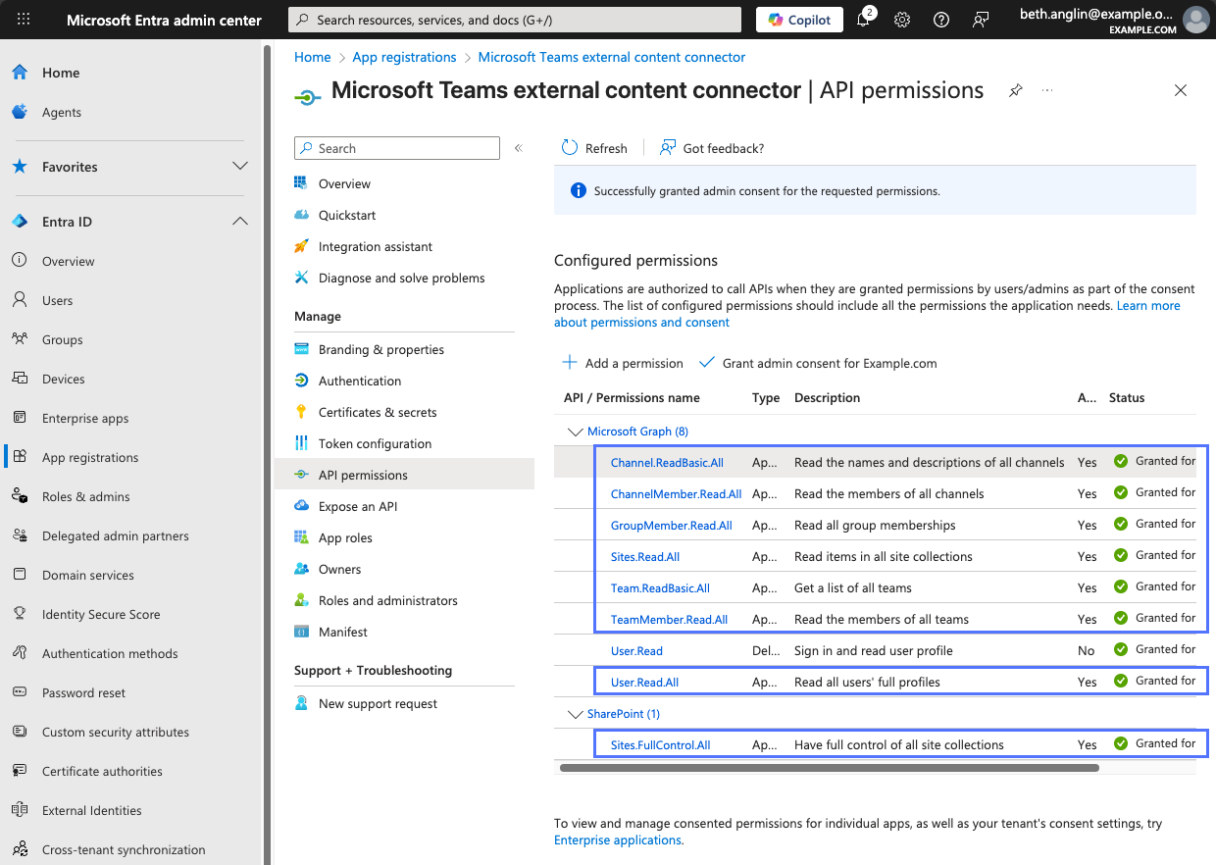This screenshot has width=1216, height=865.
Task: Select App registrations in left navigation
Action: [x=90, y=457]
